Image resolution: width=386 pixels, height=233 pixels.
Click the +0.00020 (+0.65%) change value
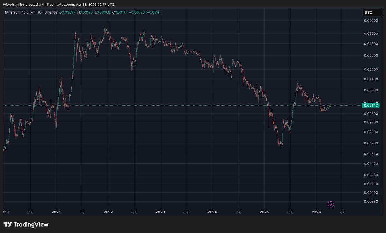[145, 12]
